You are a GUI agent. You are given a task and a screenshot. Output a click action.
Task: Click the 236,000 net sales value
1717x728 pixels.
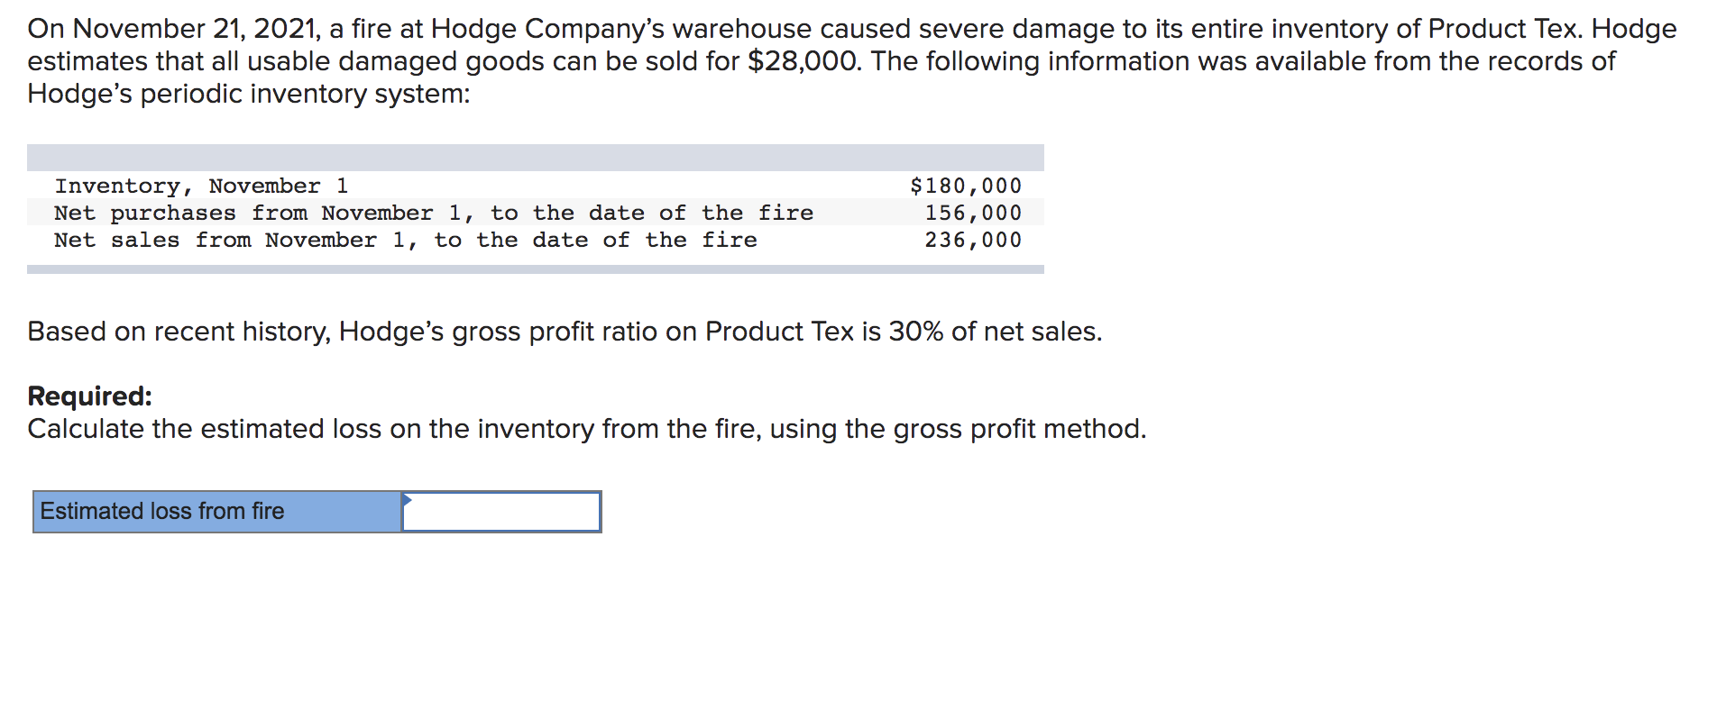point(973,240)
